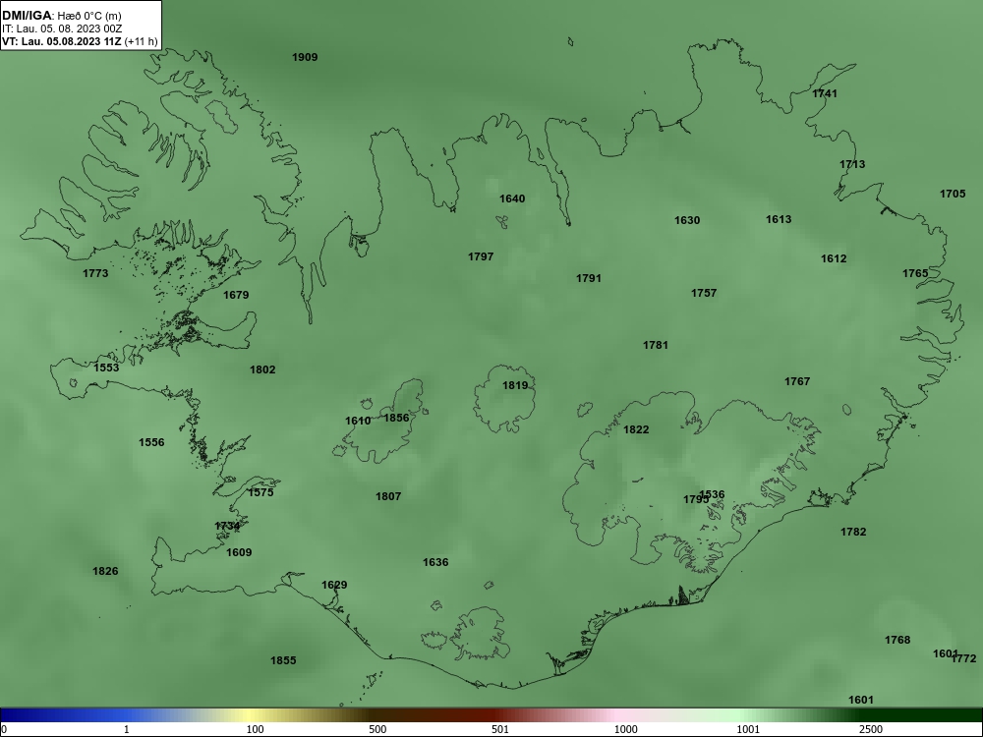Select the value 1612
This screenshot has height=737, width=983.
(834, 258)
